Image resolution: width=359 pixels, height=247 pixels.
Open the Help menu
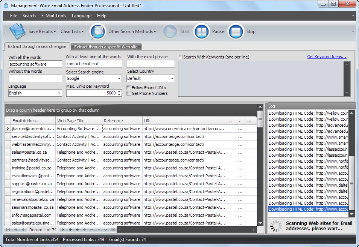102,16
